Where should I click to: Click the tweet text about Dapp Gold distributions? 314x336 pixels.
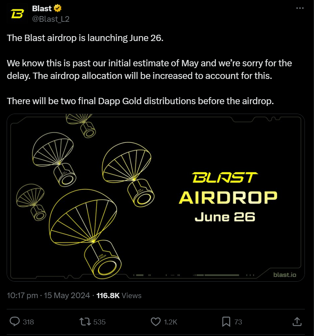(140, 101)
